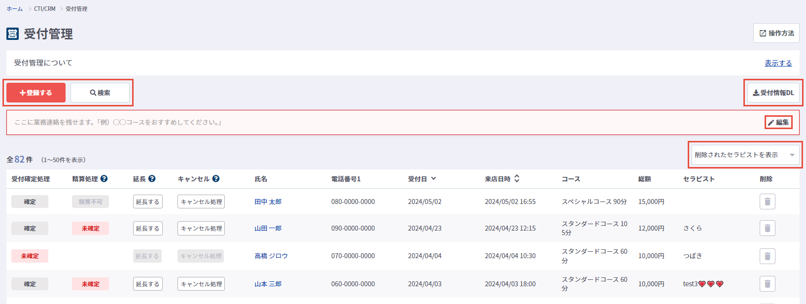Open 削除されたセラピストを表示 dropdown

744,155
